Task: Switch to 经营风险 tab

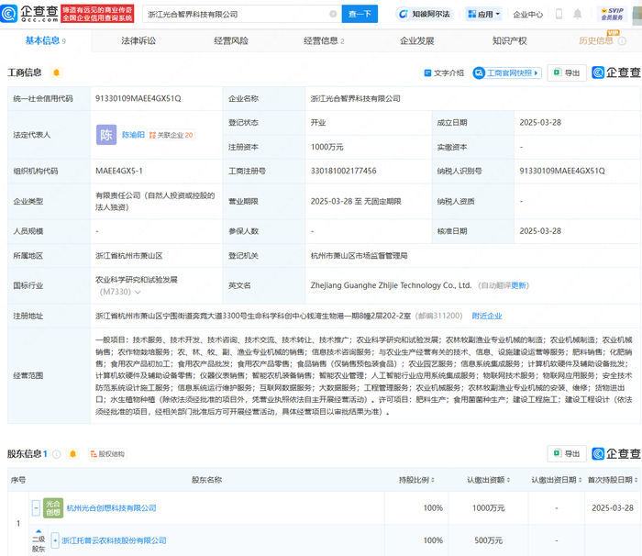Action: coord(231,41)
